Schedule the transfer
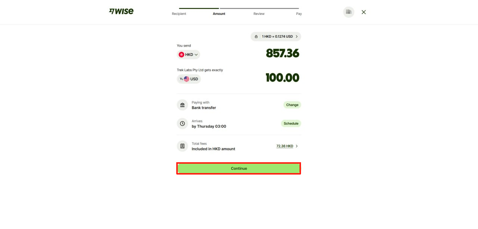Viewport: 478px width, 229px height. click(291, 123)
